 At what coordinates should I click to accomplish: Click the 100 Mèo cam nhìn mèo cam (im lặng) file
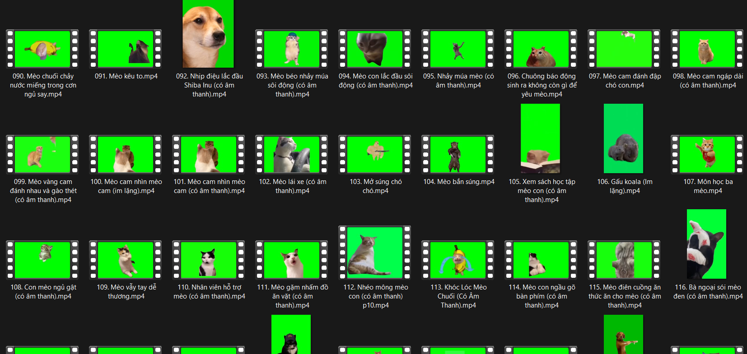[126, 155]
